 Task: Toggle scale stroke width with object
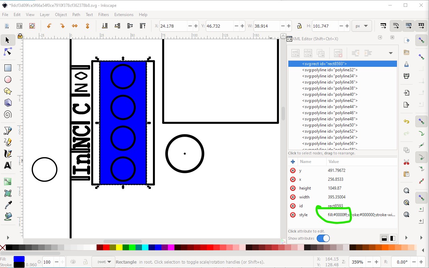coord(383,26)
